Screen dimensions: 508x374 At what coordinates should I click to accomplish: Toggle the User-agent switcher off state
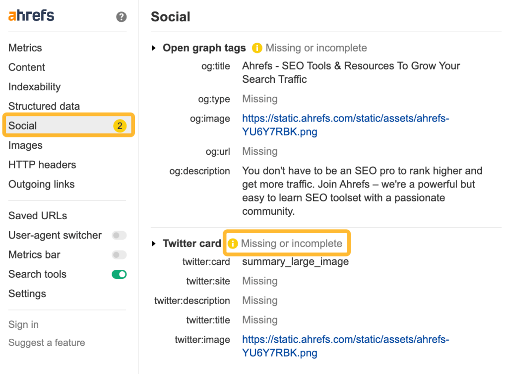[x=119, y=235]
